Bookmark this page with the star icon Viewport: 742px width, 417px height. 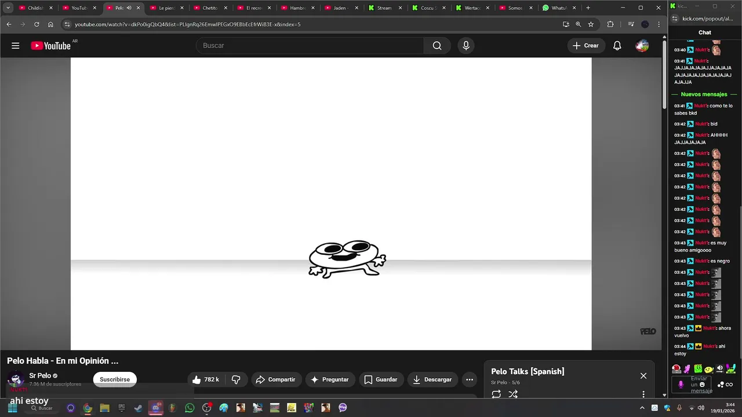tap(591, 24)
